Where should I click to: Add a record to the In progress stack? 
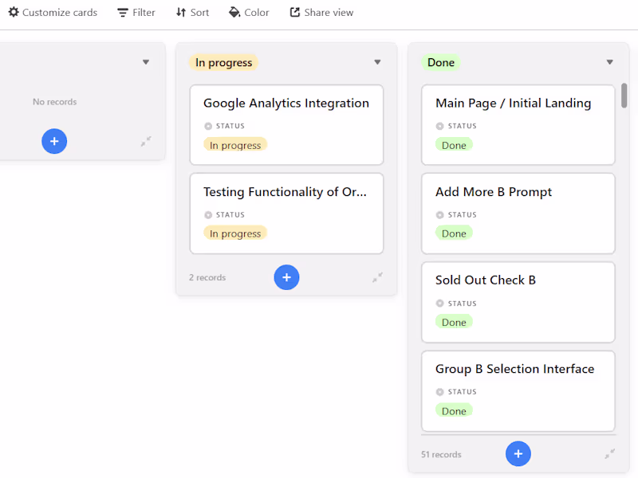[x=286, y=277]
